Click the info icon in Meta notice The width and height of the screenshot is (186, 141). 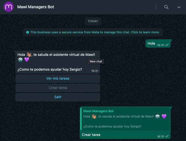click(27, 32)
